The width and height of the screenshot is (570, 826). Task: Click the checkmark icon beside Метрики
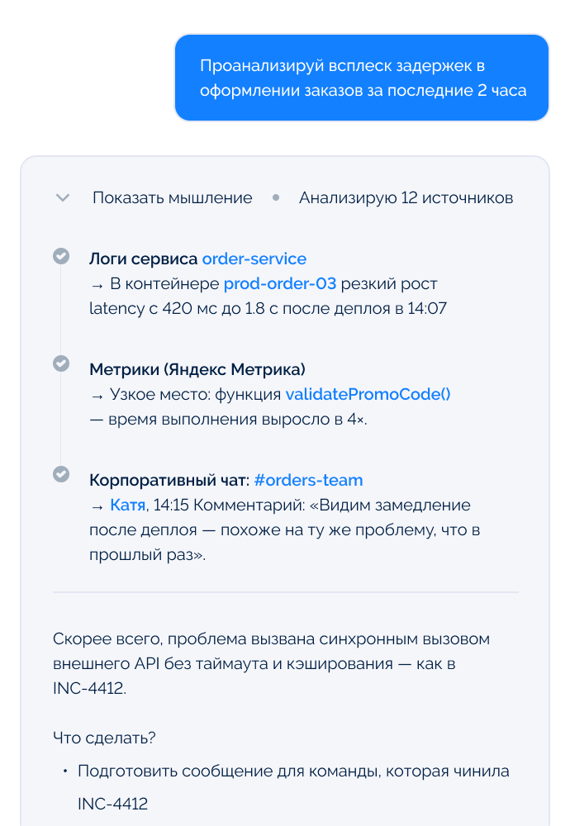[61, 363]
